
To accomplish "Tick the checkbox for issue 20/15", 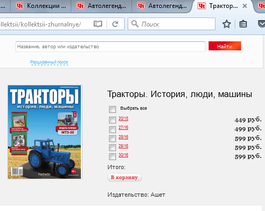I will pyautogui.click(x=112, y=120).
